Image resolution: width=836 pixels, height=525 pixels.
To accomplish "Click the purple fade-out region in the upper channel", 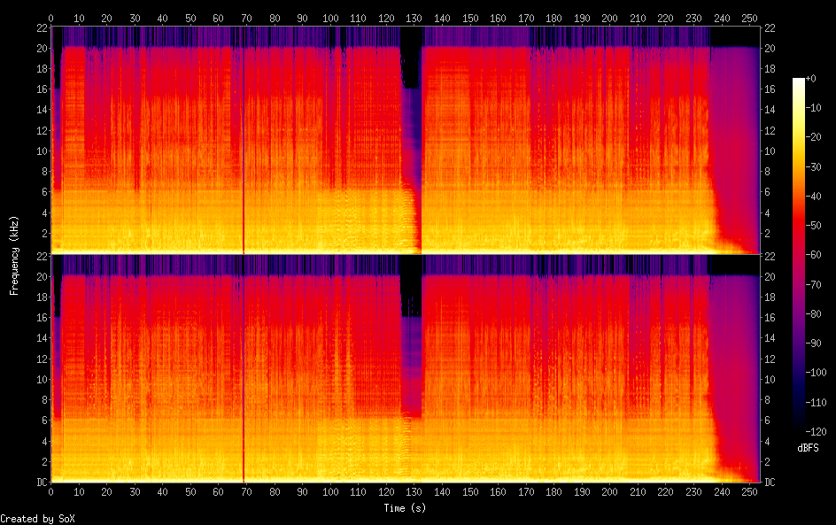I will tap(735, 133).
